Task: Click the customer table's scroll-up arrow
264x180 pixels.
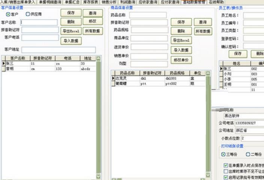Action: 99,59
